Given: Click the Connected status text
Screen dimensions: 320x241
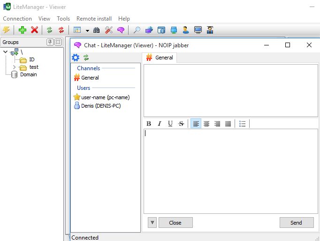Looking at the screenshot, I should coord(85,238).
